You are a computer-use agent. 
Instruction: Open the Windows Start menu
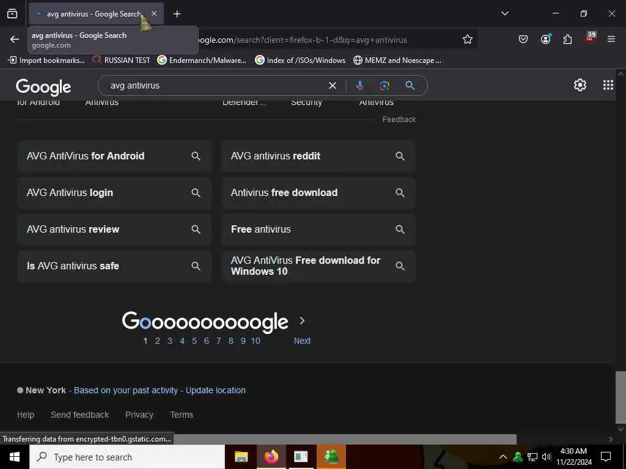[15, 457]
